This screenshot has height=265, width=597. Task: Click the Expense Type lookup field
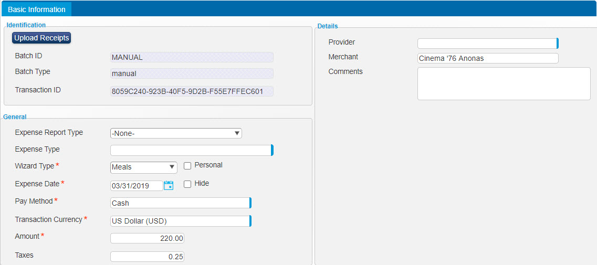(191, 151)
